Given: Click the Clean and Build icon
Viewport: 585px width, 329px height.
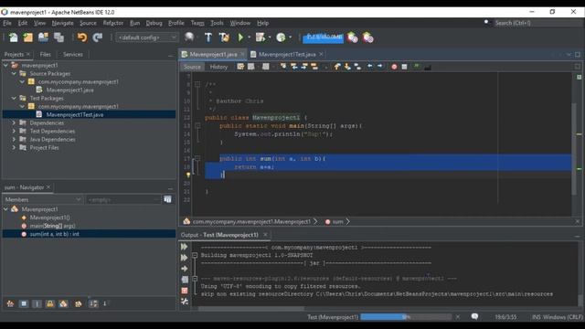Looking at the screenshot, I should (224, 37).
